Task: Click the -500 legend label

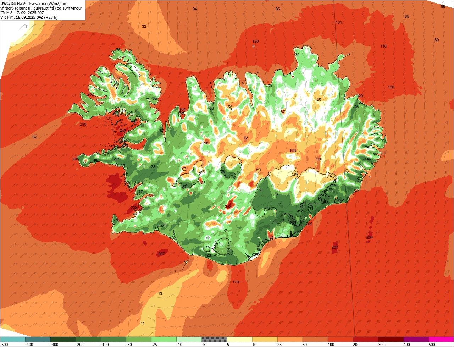Action: [x=4, y=345]
